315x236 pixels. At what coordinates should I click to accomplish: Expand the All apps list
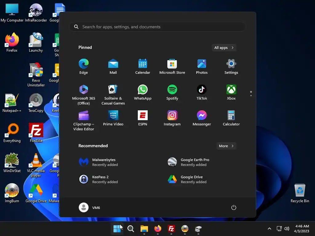[x=224, y=48]
